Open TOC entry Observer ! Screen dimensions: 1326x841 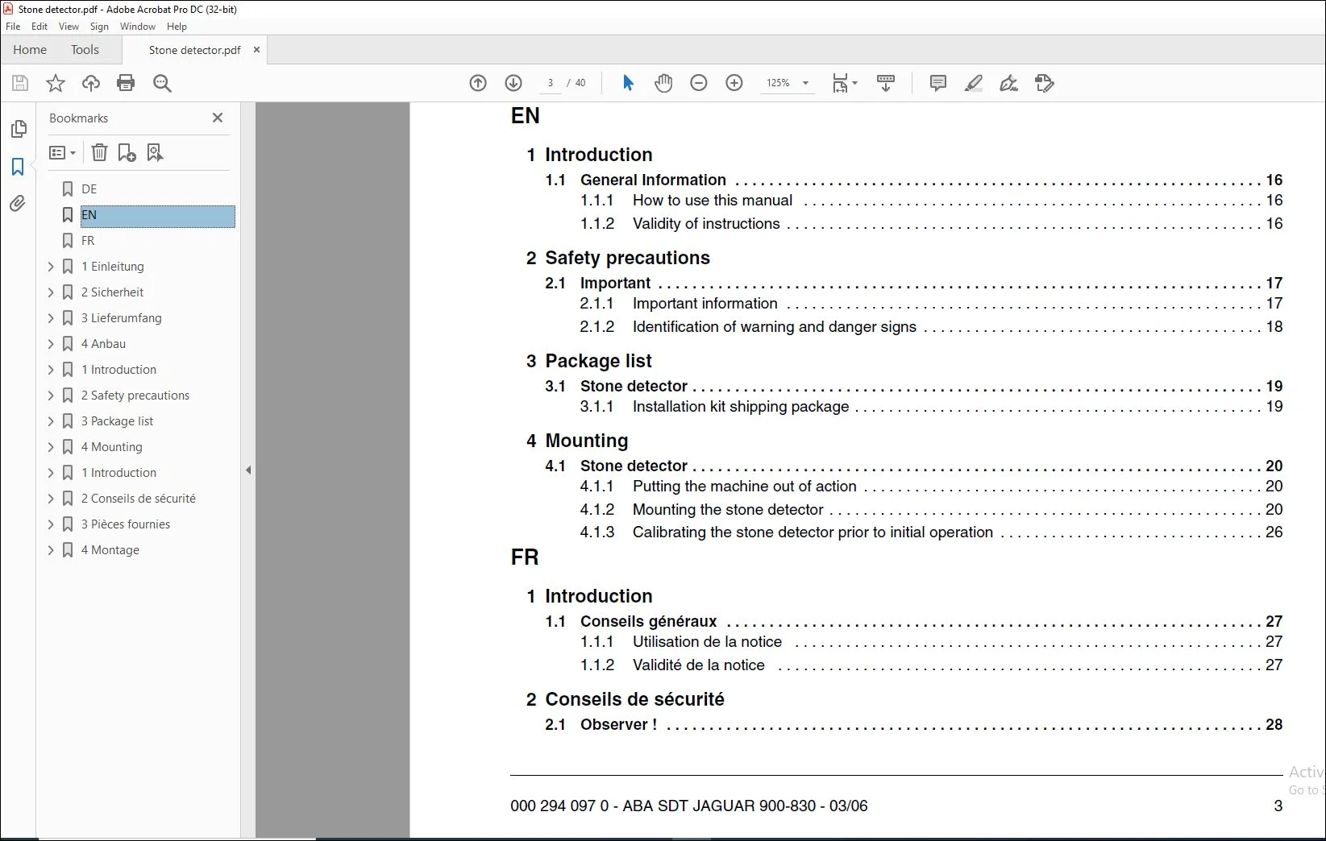tap(618, 725)
